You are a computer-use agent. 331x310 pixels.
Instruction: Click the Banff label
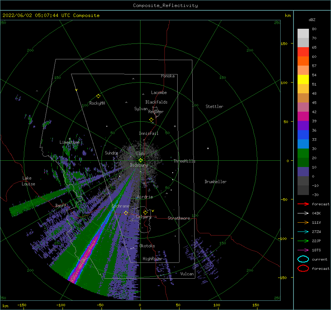pos(61,205)
